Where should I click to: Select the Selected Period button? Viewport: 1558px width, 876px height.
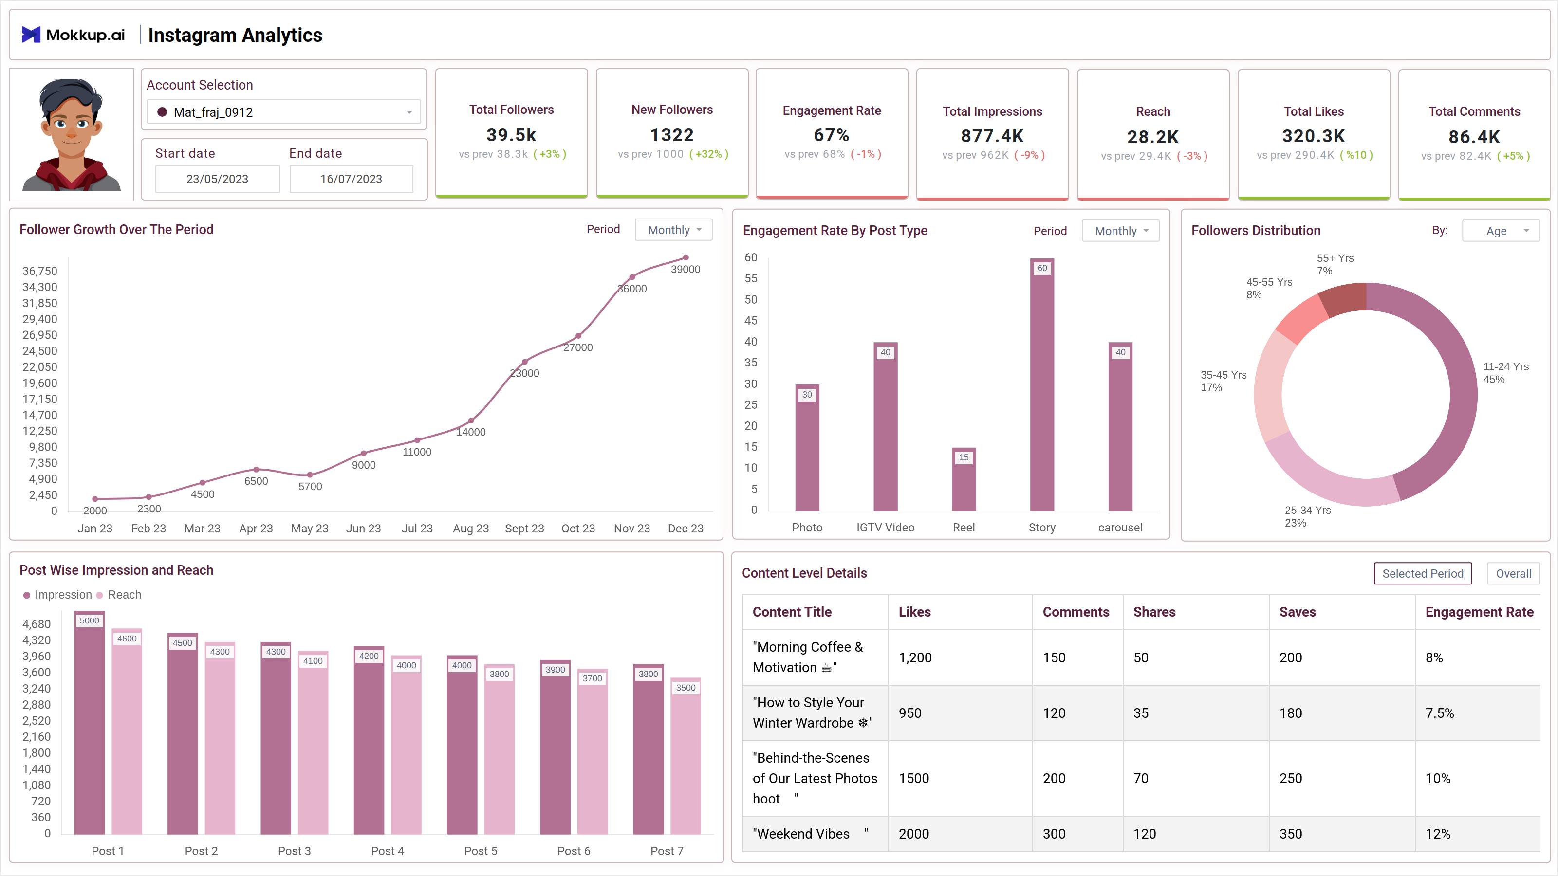pos(1423,573)
